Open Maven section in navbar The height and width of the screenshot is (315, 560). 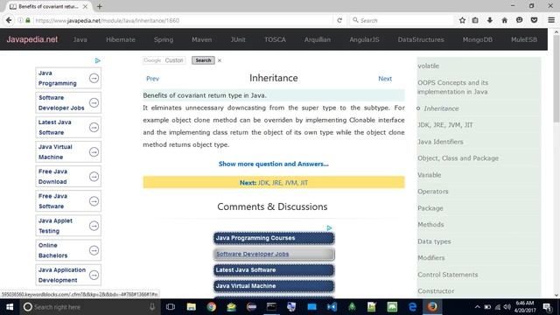(x=202, y=39)
